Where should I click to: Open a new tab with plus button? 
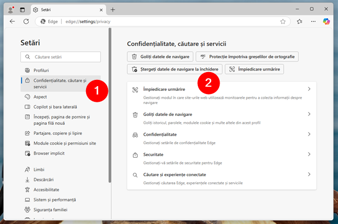113,10
